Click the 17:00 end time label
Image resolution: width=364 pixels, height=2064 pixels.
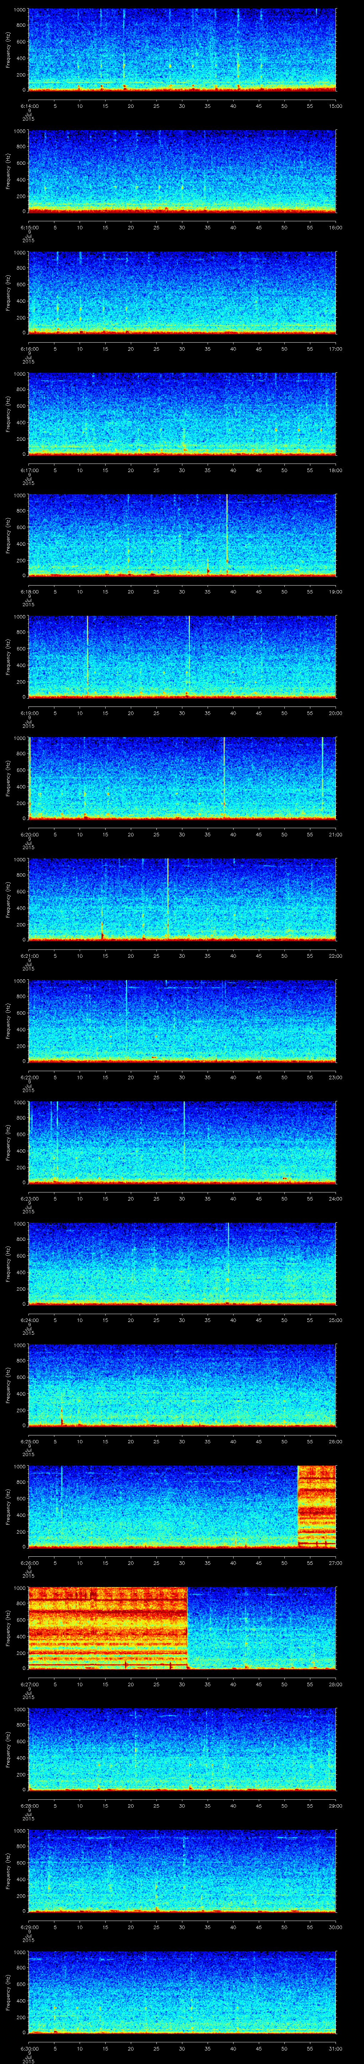tap(335, 349)
